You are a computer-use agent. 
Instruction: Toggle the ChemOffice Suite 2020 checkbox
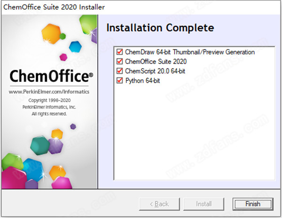(x=119, y=62)
